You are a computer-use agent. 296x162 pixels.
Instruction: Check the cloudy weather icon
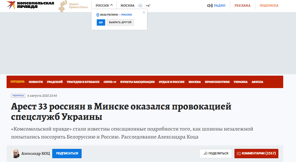tap(140, 6)
